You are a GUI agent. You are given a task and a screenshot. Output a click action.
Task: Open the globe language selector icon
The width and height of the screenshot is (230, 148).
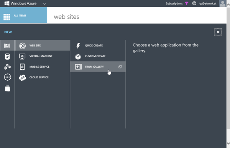[x=194, y=3]
